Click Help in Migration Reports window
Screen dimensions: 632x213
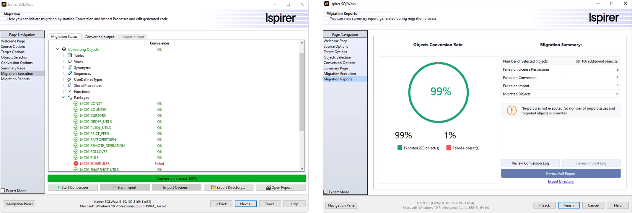(618, 205)
